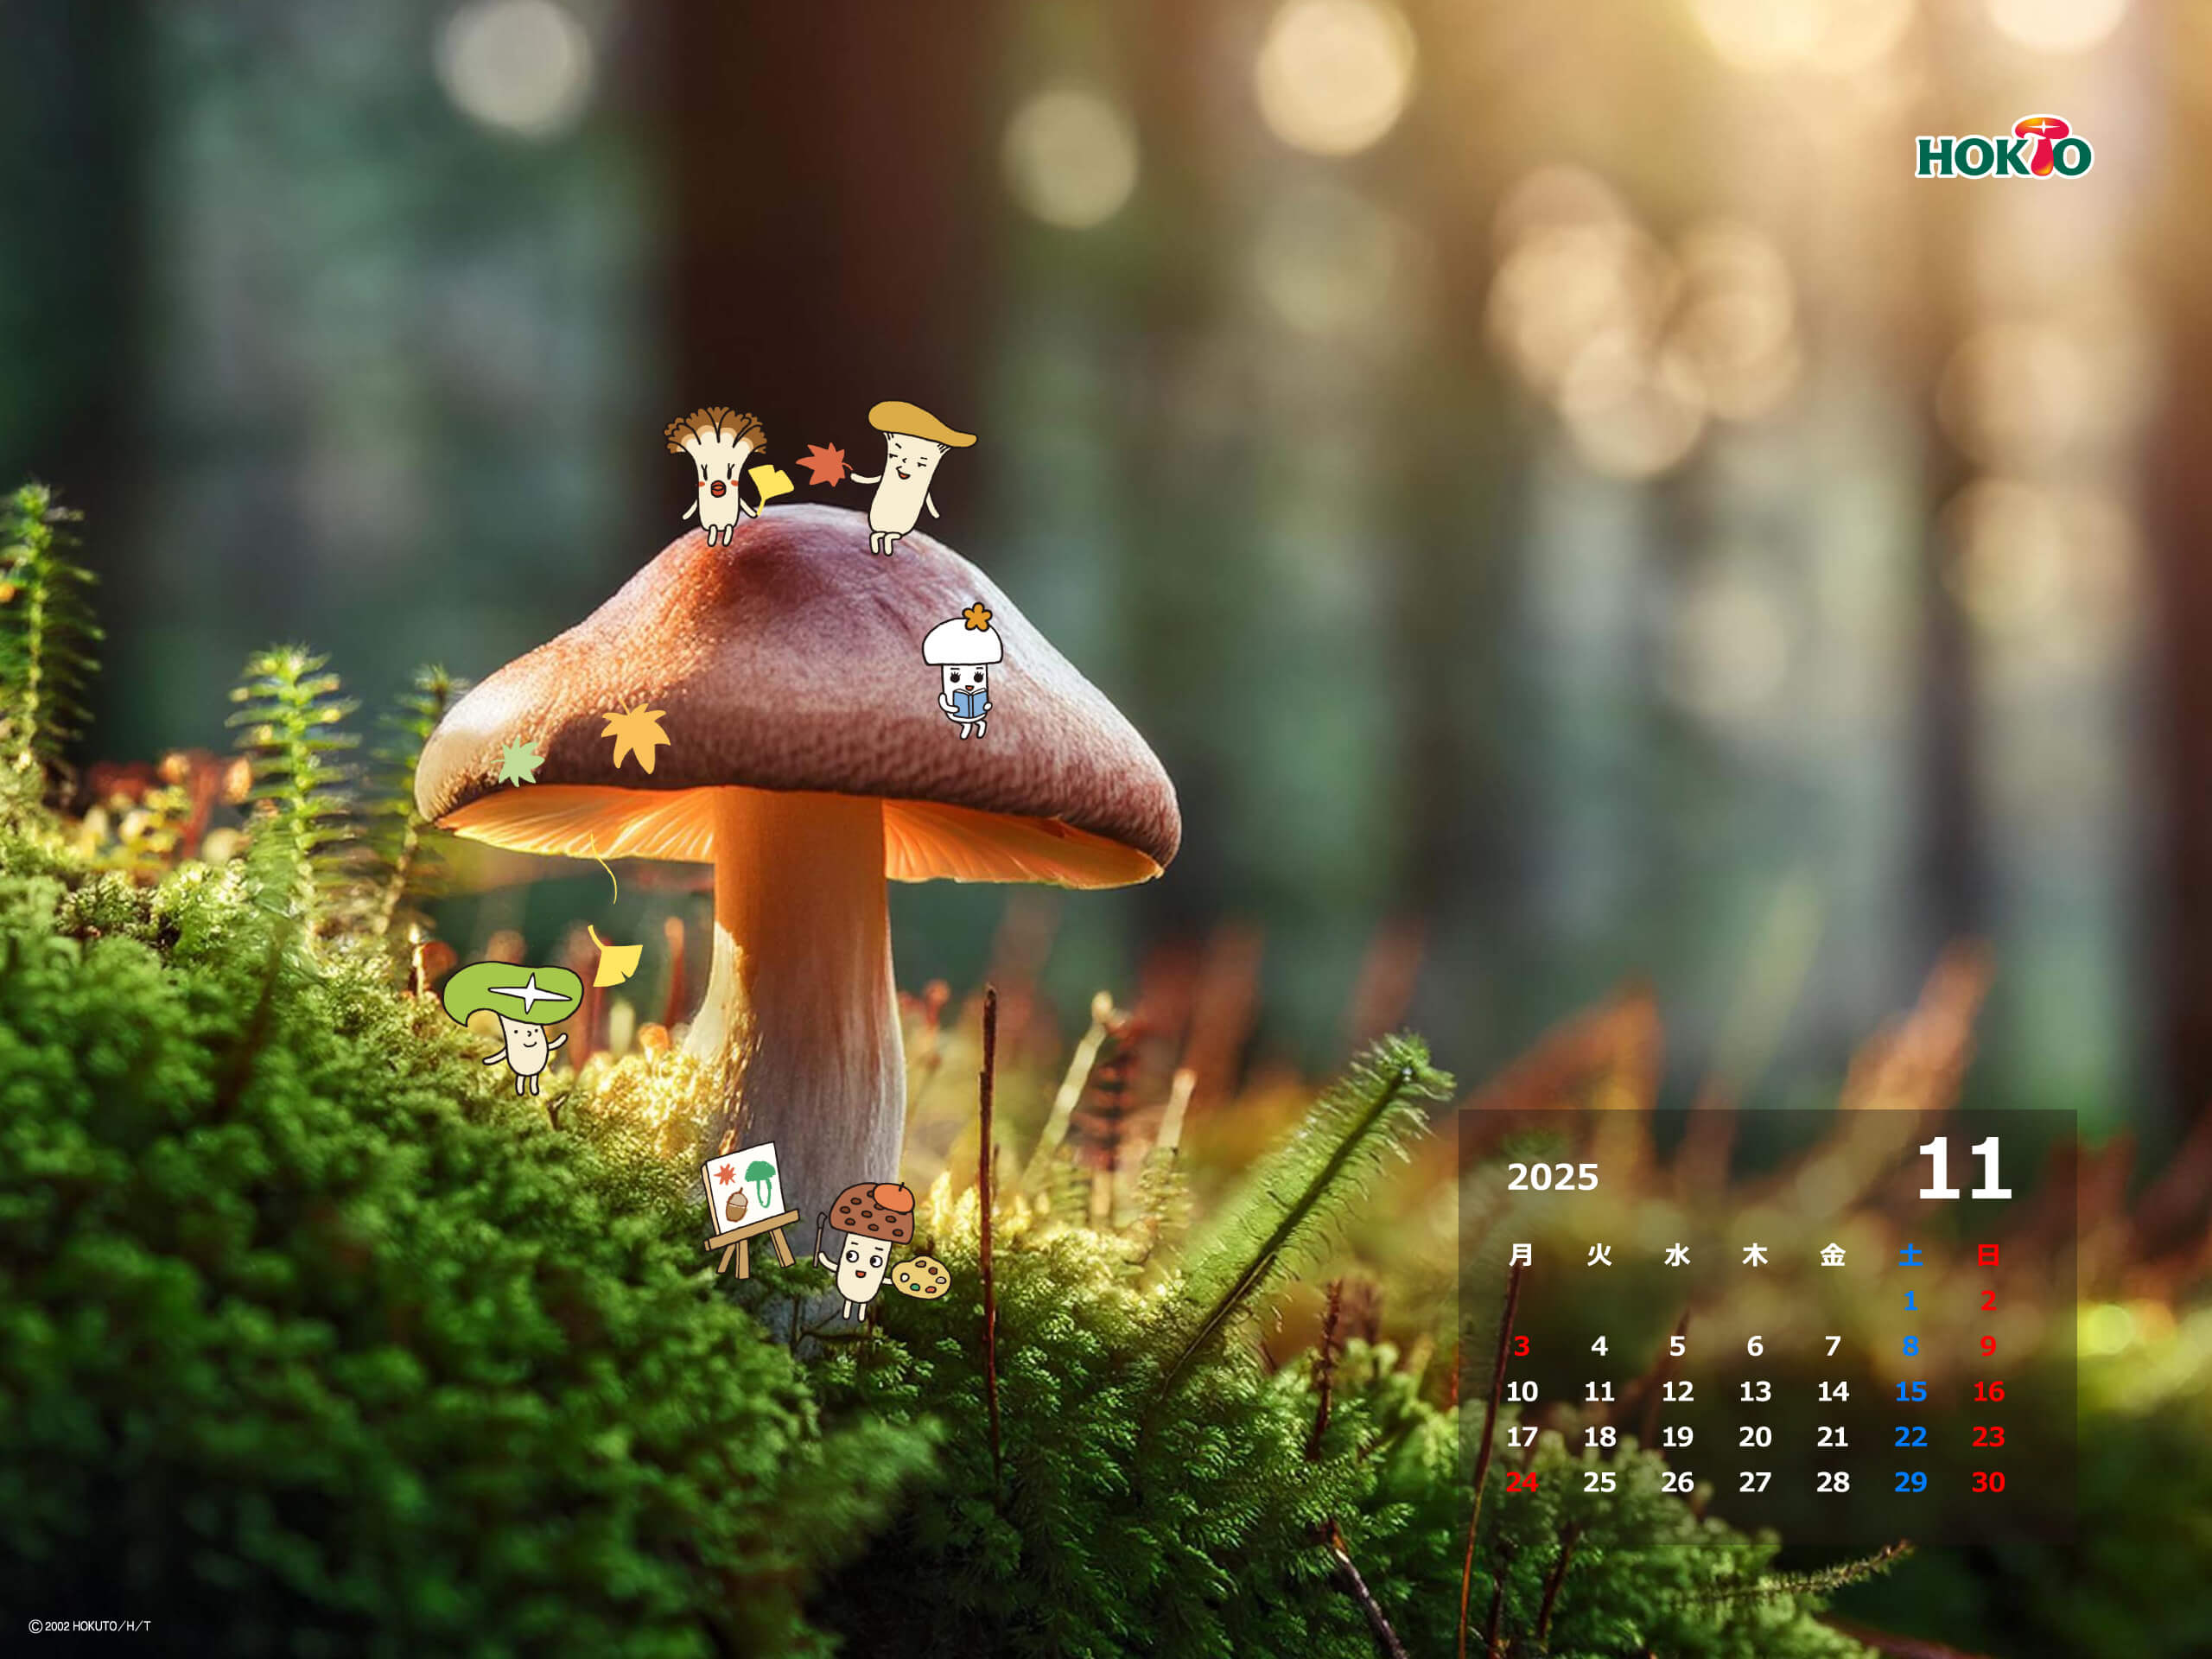2212x1659 pixels.
Task: Click the maitake character holding ginkgo leaf
Action: pyautogui.click(x=717, y=476)
